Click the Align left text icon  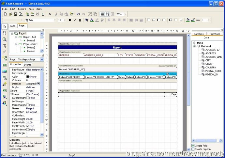pos(109,20)
